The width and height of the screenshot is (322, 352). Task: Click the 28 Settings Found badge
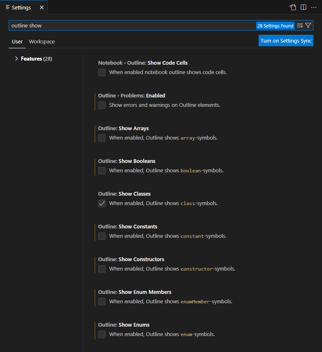point(275,25)
